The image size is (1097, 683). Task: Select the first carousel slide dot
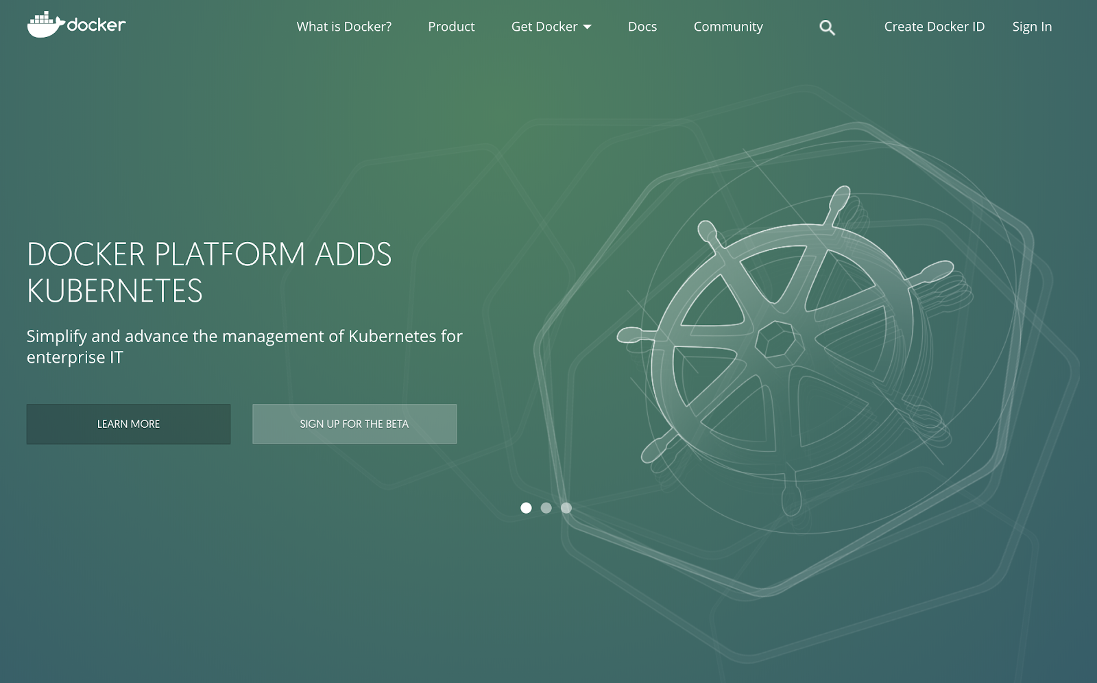pyautogui.click(x=526, y=508)
